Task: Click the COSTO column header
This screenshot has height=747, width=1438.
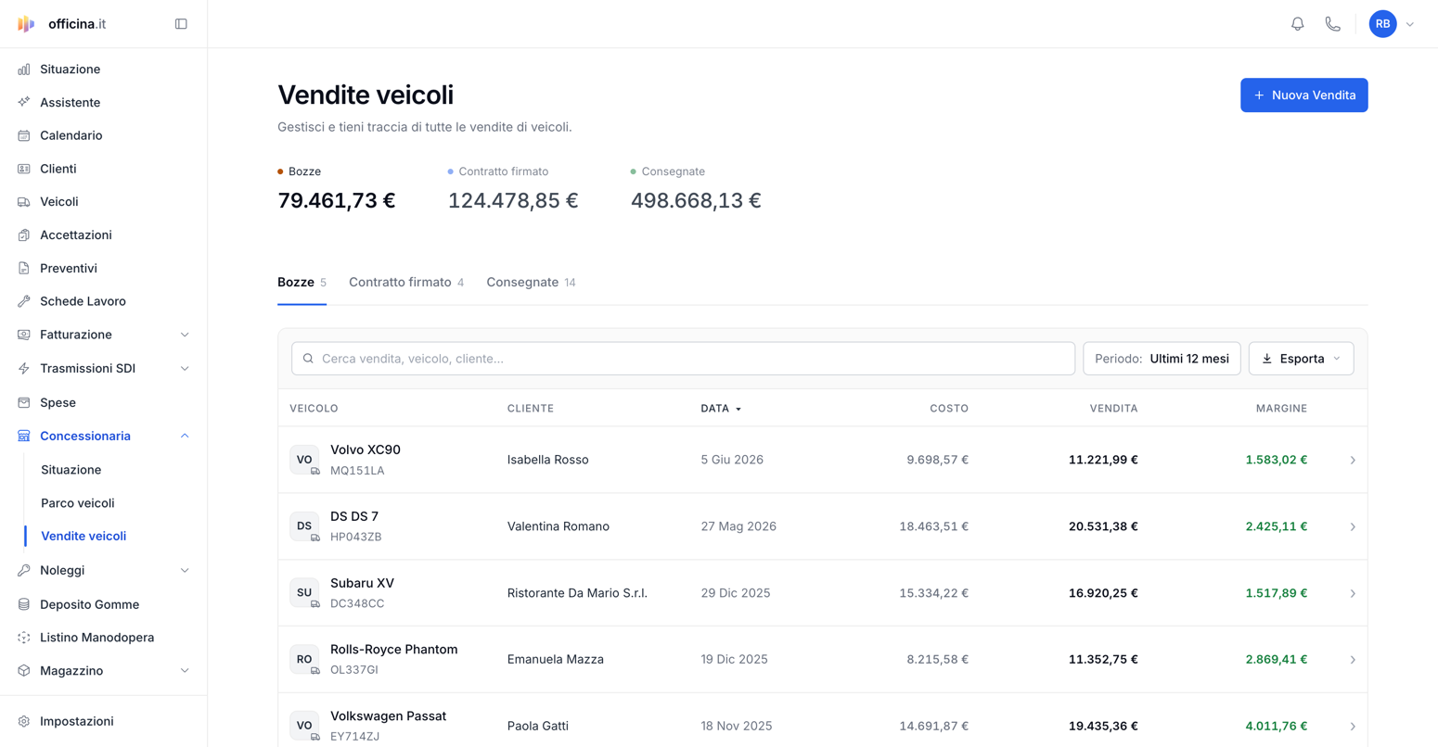Action: click(x=949, y=409)
